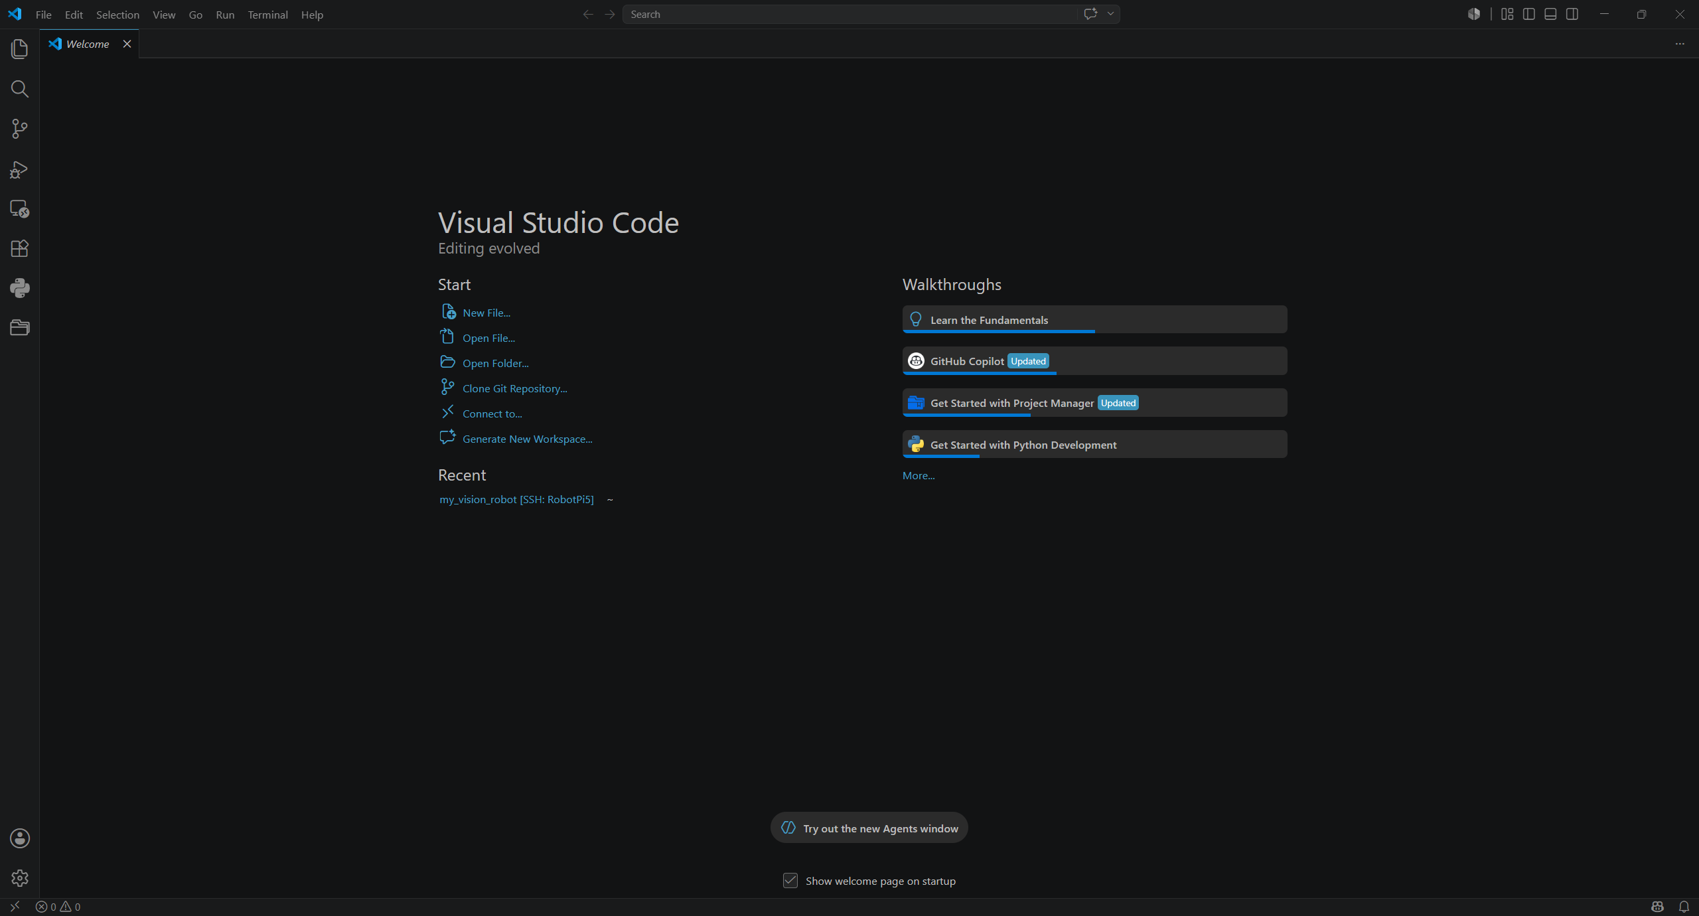Click Clone Git Repository... link
The height and width of the screenshot is (916, 1699).
point(515,388)
